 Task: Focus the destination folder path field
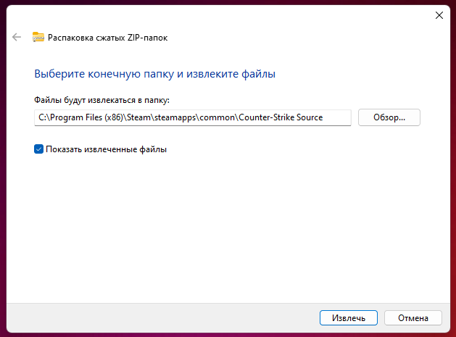(x=193, y=117)
